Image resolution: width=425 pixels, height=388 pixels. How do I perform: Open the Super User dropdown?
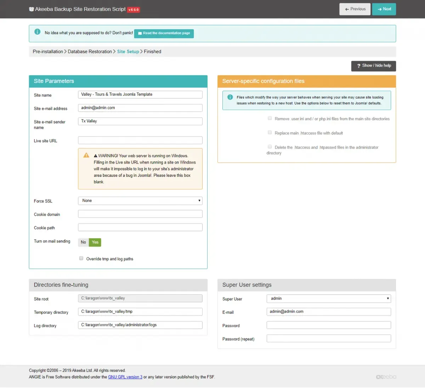point(329,299)
